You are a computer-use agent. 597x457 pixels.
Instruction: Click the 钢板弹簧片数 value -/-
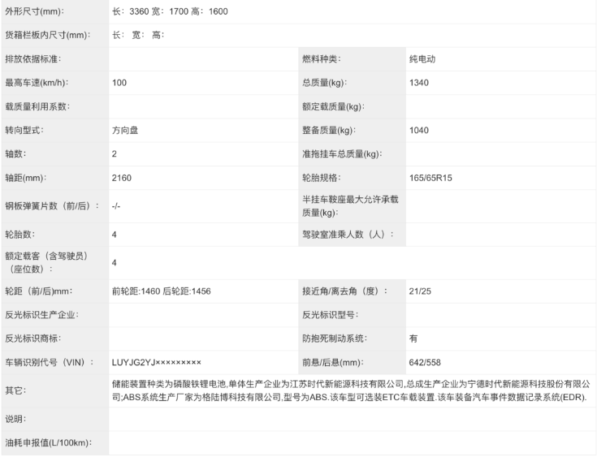click(117, 206)
